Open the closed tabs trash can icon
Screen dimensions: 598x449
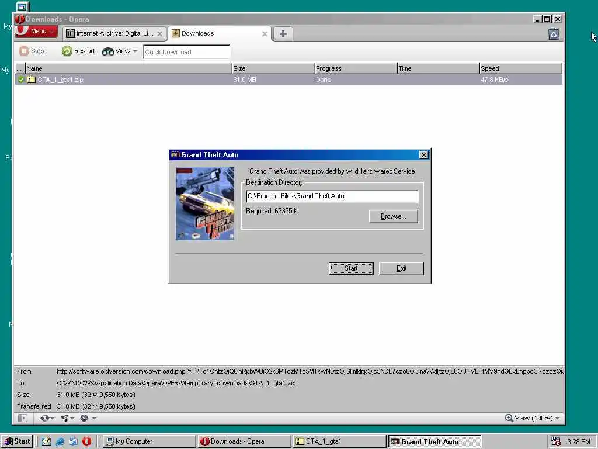(554, 34)
